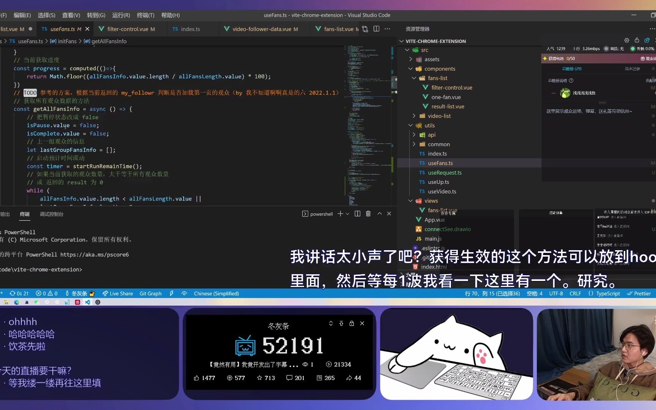This screenshot has height=410, width=656.
Task: Click the lightning bolt status bar icon
Action: (x=172, y=293)
